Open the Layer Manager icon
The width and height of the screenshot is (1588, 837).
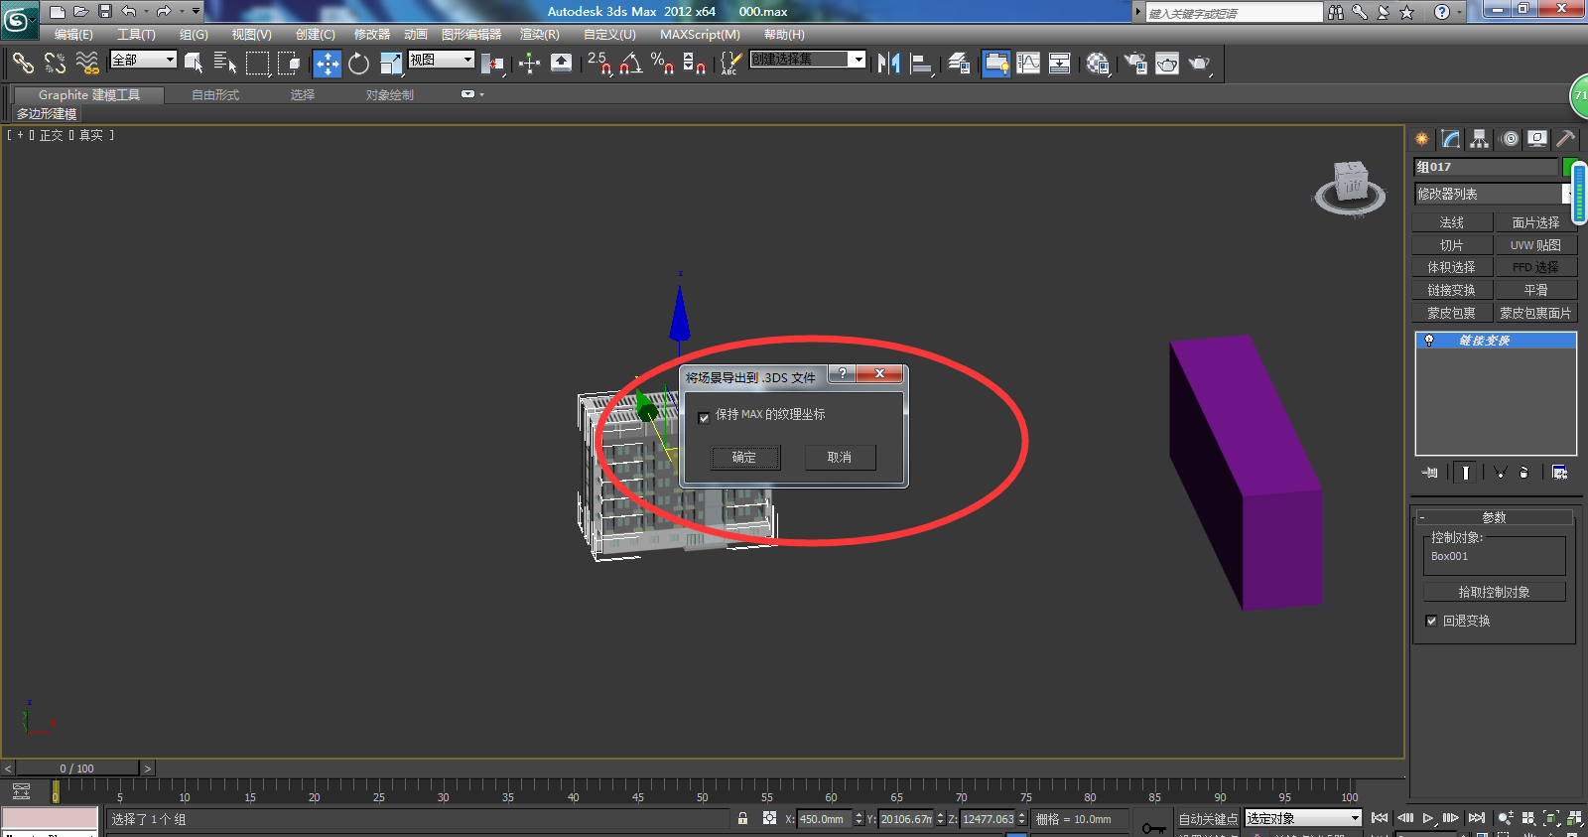click(959, 64)
